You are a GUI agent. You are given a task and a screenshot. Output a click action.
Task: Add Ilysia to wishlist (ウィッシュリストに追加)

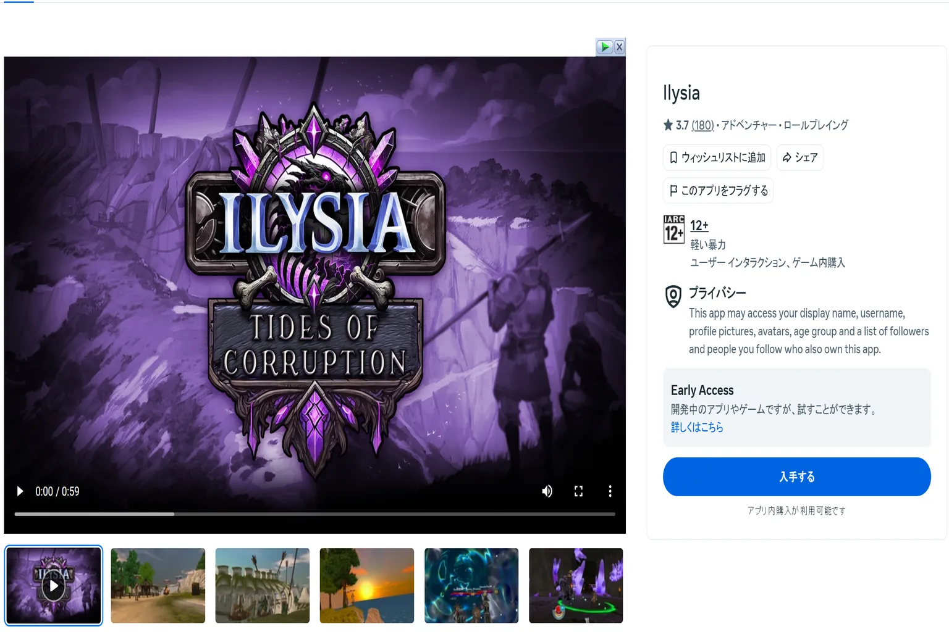pyautogui.click(x=717, y=157)
